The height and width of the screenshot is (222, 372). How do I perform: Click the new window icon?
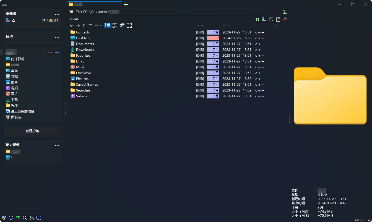point(39,218)
